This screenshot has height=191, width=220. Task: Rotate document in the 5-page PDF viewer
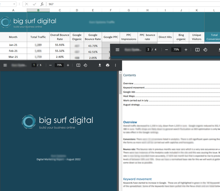(x=85, y=65)
